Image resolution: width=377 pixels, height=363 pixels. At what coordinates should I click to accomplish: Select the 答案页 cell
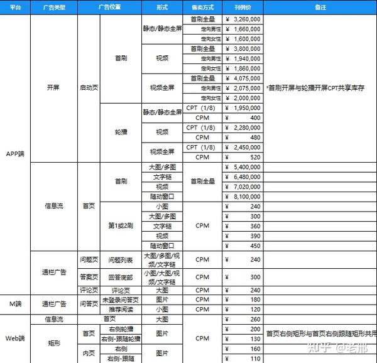pos(89,277)
